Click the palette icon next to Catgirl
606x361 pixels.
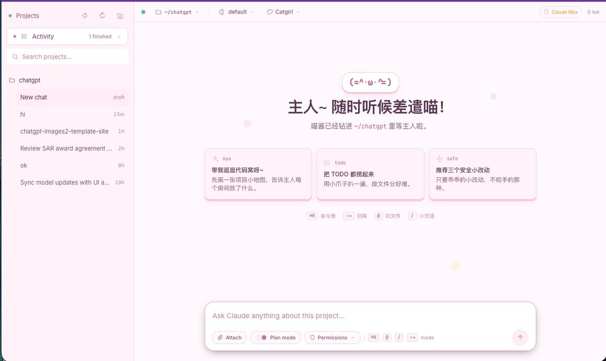(270, 12)
